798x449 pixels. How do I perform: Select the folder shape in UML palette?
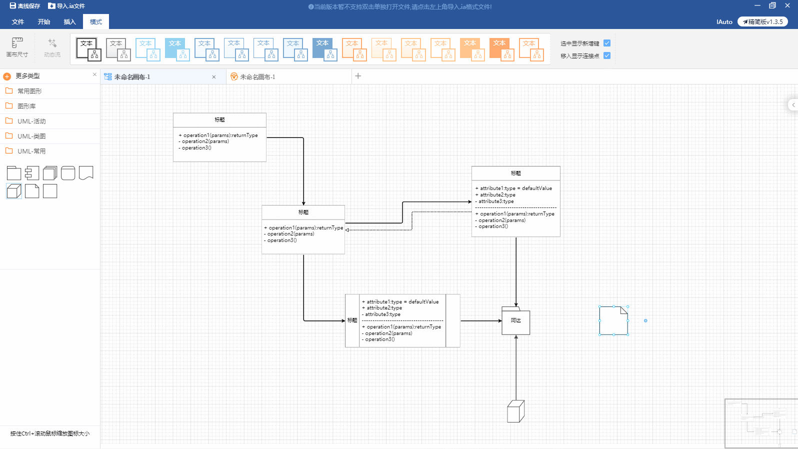coord(14,173)
